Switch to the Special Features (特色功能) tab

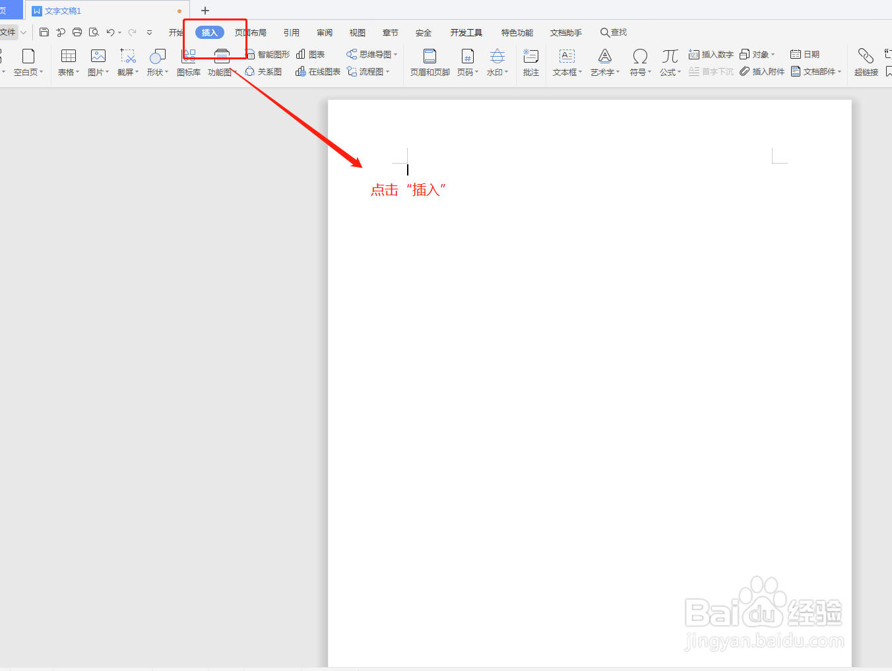(517, 32)
